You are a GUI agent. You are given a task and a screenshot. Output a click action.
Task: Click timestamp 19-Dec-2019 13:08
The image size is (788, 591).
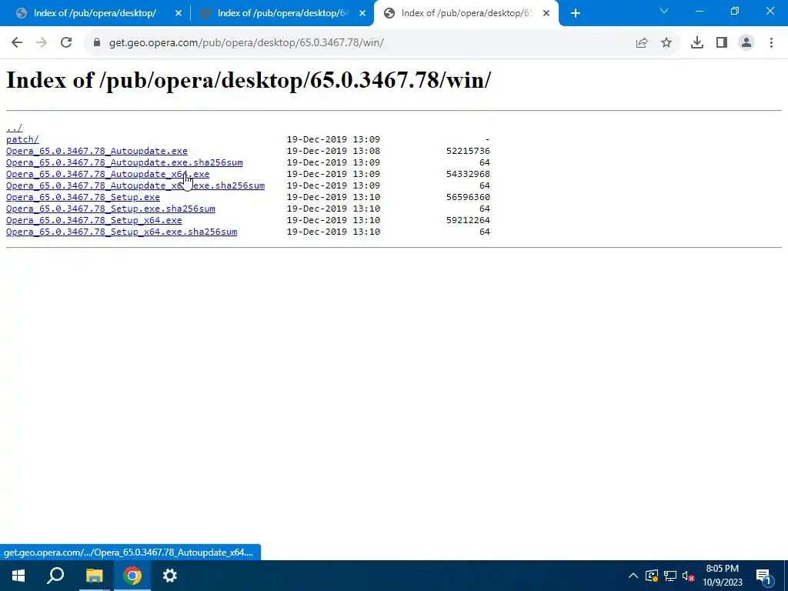click(x=333, y=151)
